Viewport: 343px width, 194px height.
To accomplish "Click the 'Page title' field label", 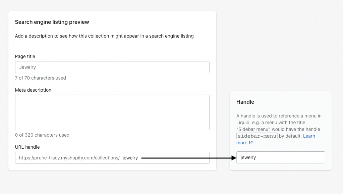I will 25,56.
